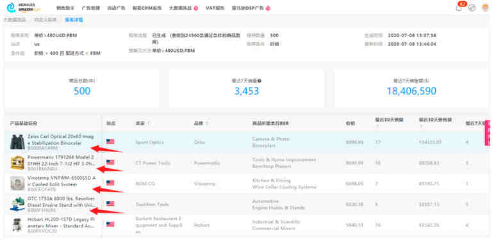Click the pink badge icon on the DSP menu item
This screenshot has height=243, width=496.
268,8
